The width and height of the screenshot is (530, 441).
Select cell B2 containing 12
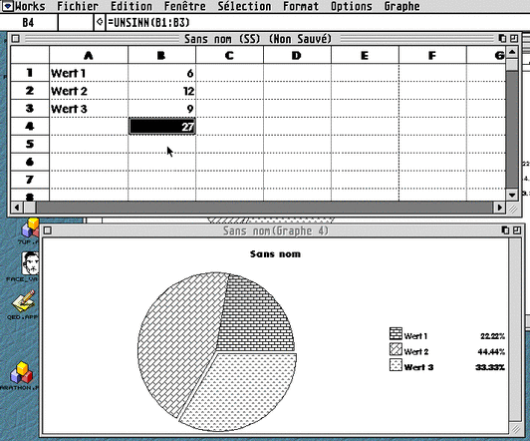point(162,91)
